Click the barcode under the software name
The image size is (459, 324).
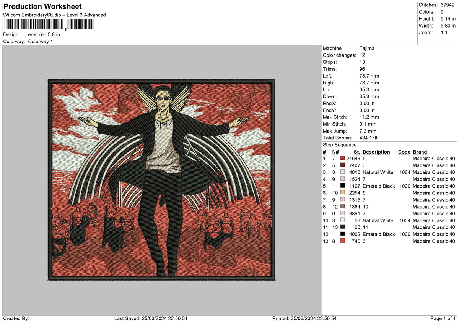(x=49, y=24)
